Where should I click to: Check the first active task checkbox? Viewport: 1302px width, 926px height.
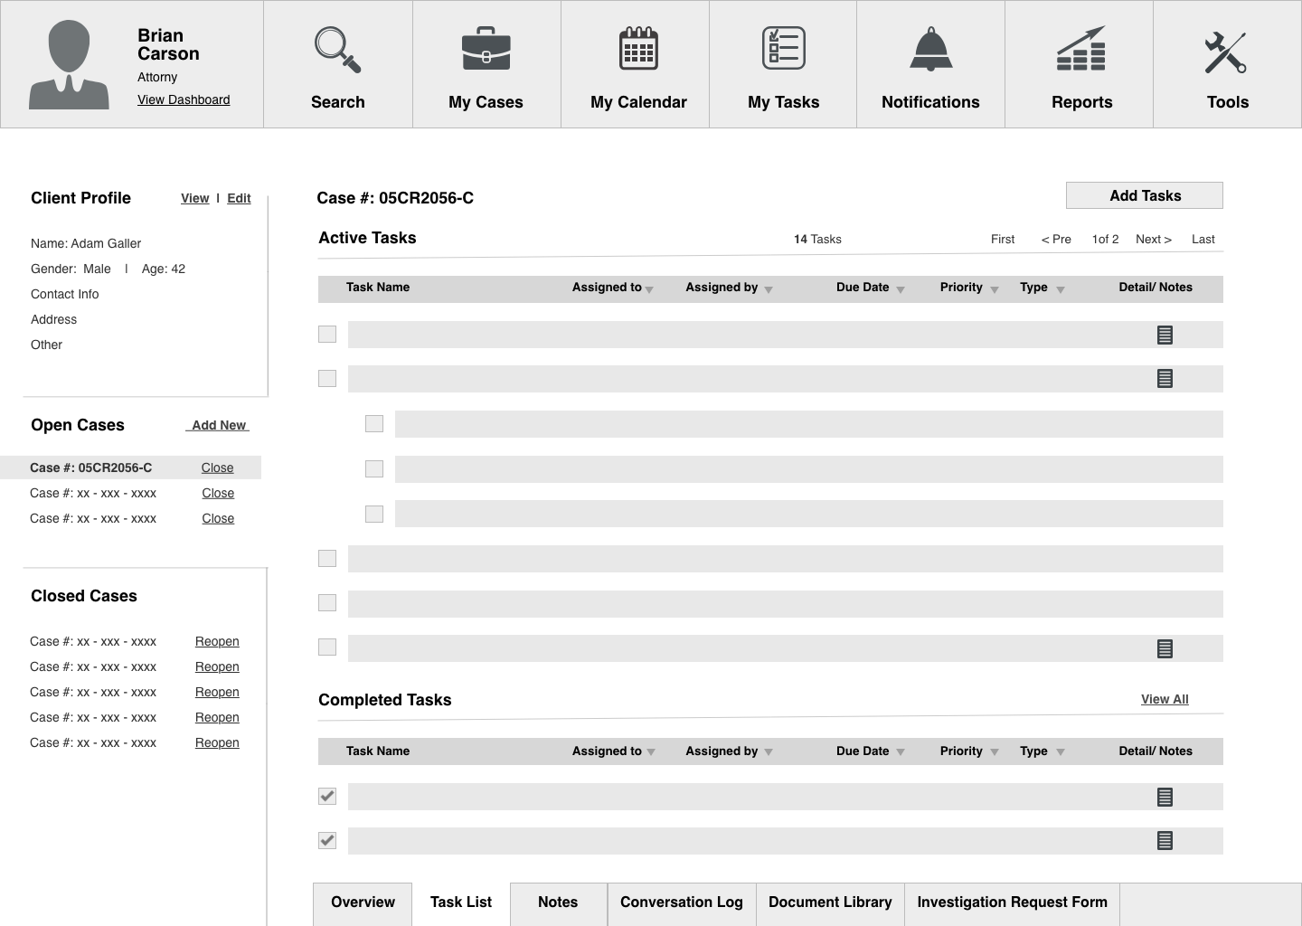click(x=327, y=334)
